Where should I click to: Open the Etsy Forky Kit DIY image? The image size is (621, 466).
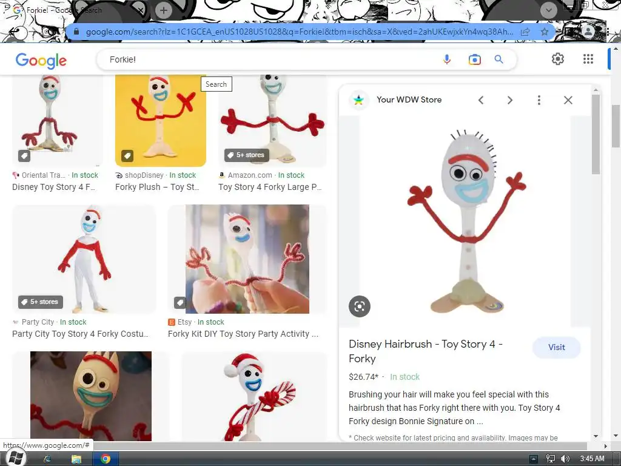[247, 259]
